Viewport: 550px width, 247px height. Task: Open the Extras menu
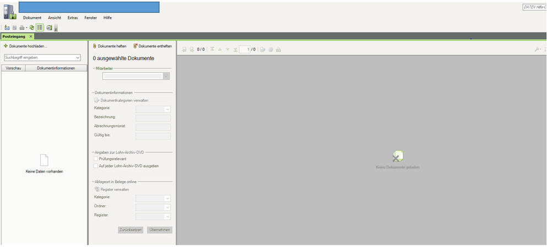[x=73, y=18]
